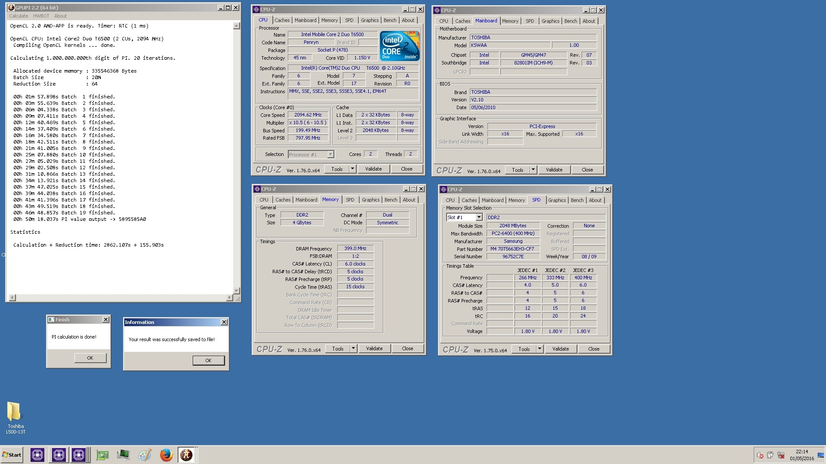Click the Chipset field GM45/GM47

(x=533, y=55)
